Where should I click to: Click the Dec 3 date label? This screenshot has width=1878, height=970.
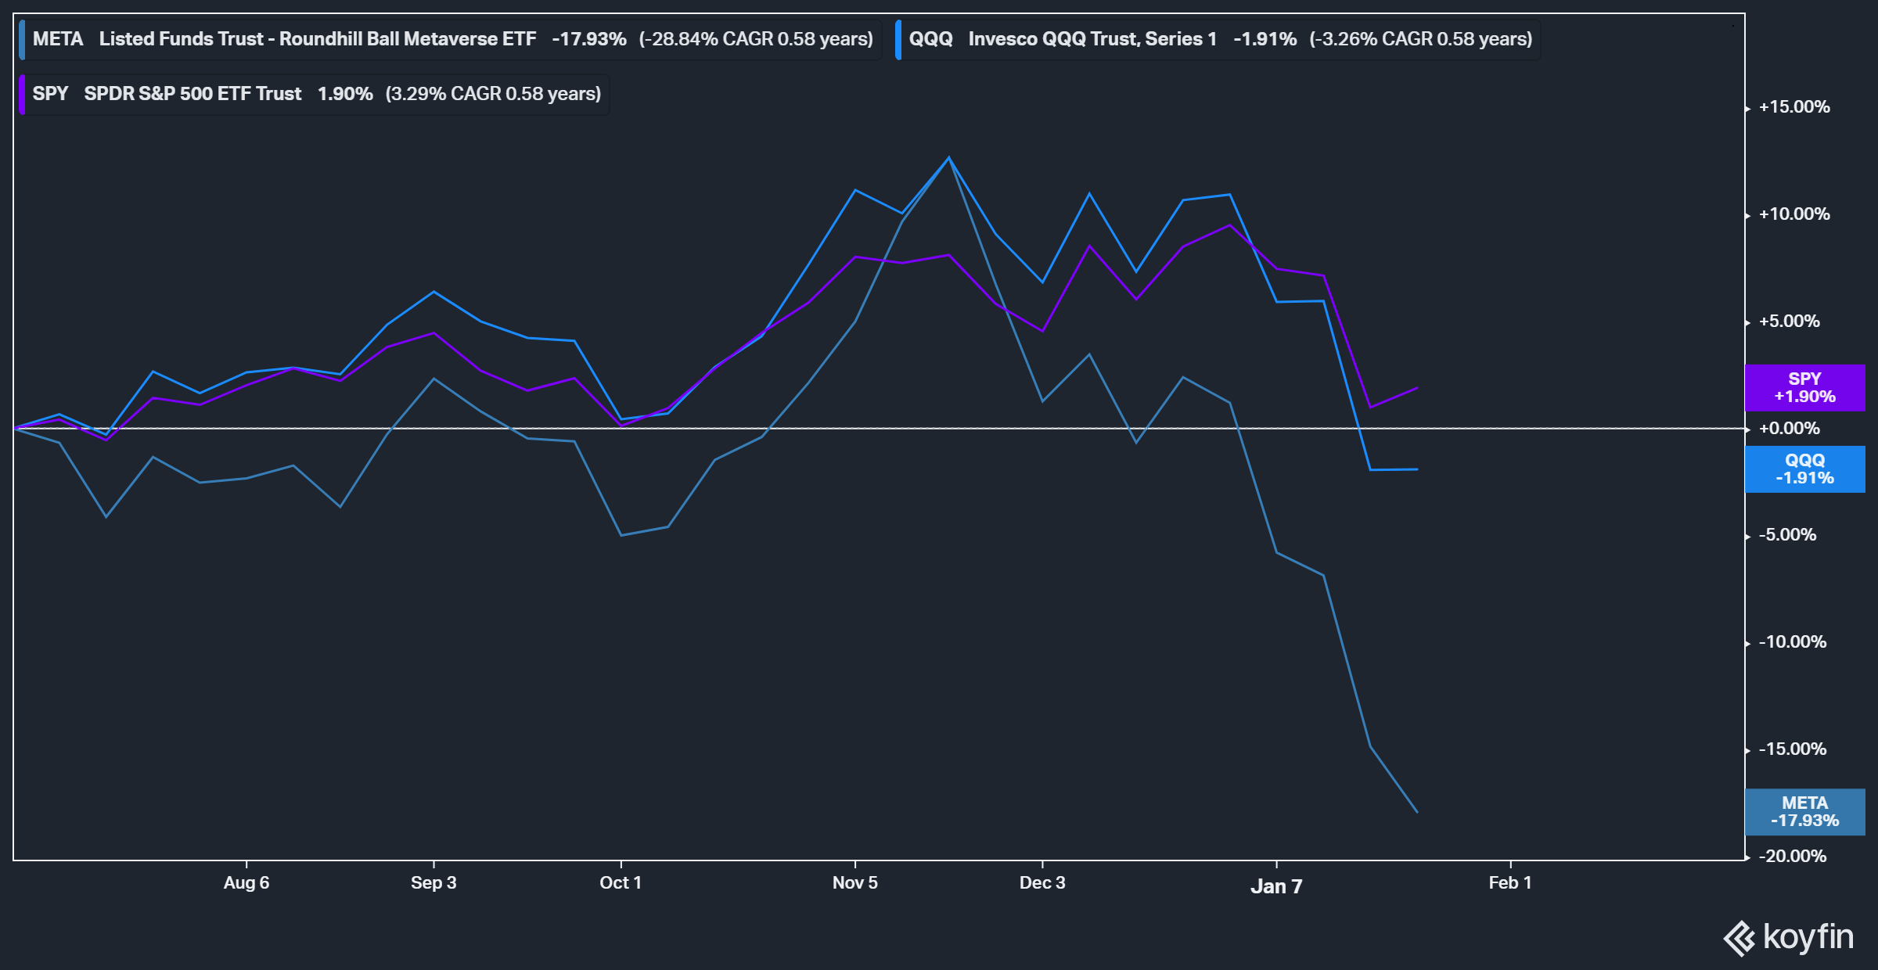point(1042,883)
